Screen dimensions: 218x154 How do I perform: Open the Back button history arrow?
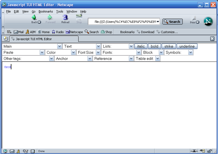click(x=39, y=22)
